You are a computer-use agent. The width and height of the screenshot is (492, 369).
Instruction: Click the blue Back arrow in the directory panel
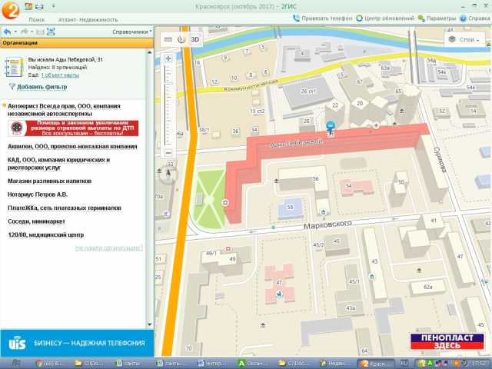pos(7,32)
